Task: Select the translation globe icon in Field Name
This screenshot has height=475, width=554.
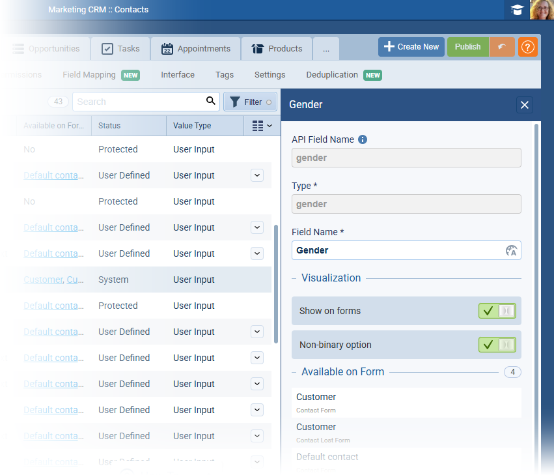Action: point(511,250)
